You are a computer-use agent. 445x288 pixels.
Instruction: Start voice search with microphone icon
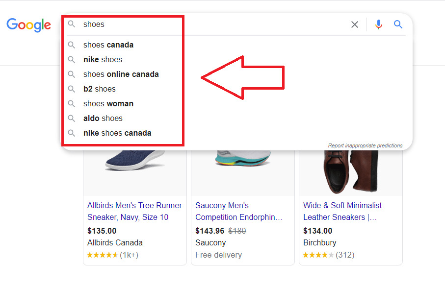coord(378,24)
